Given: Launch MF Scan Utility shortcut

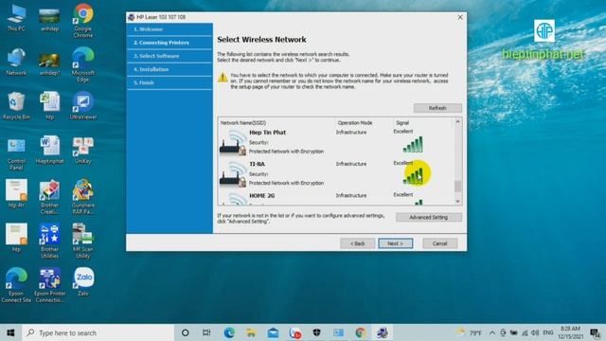Looking at the screenshot, I should click(83, 242).
